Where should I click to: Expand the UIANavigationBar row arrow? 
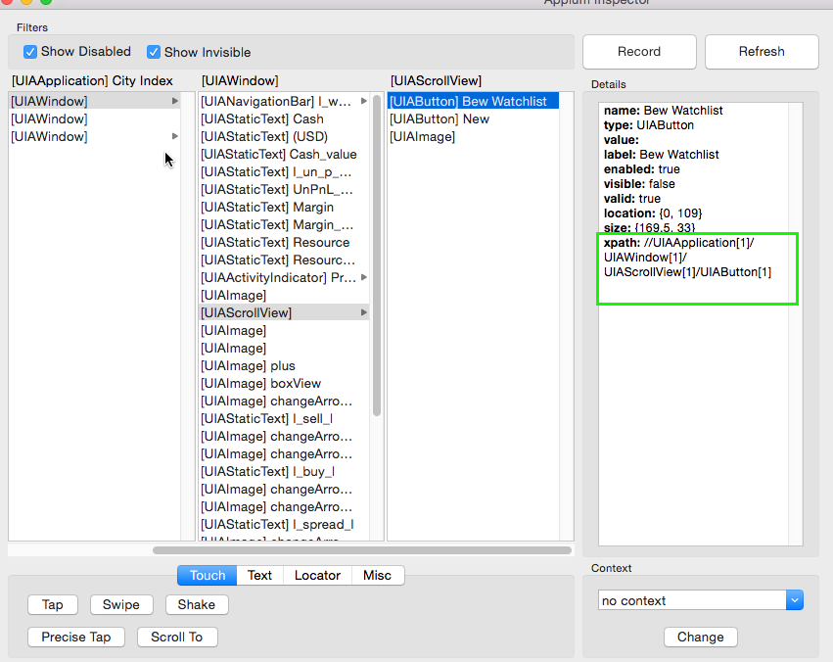364,101
